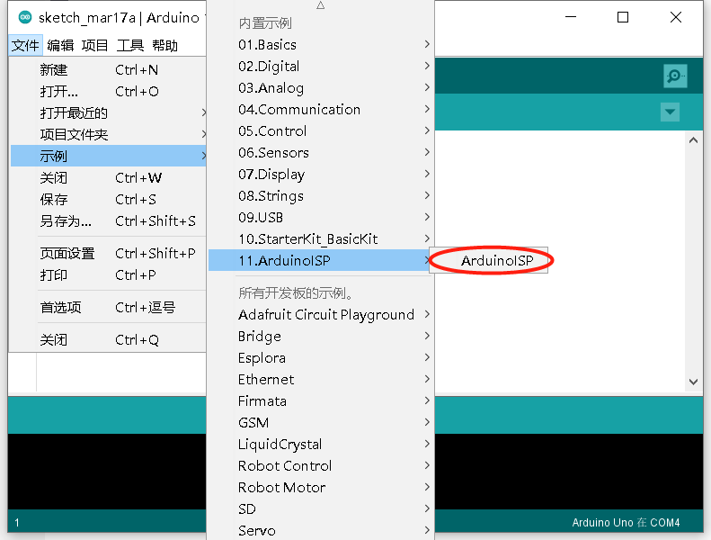The width and height of the screenshot is (711, 540).
Task: Select the highlighted 示例 entry
Action: pos(109,156)
